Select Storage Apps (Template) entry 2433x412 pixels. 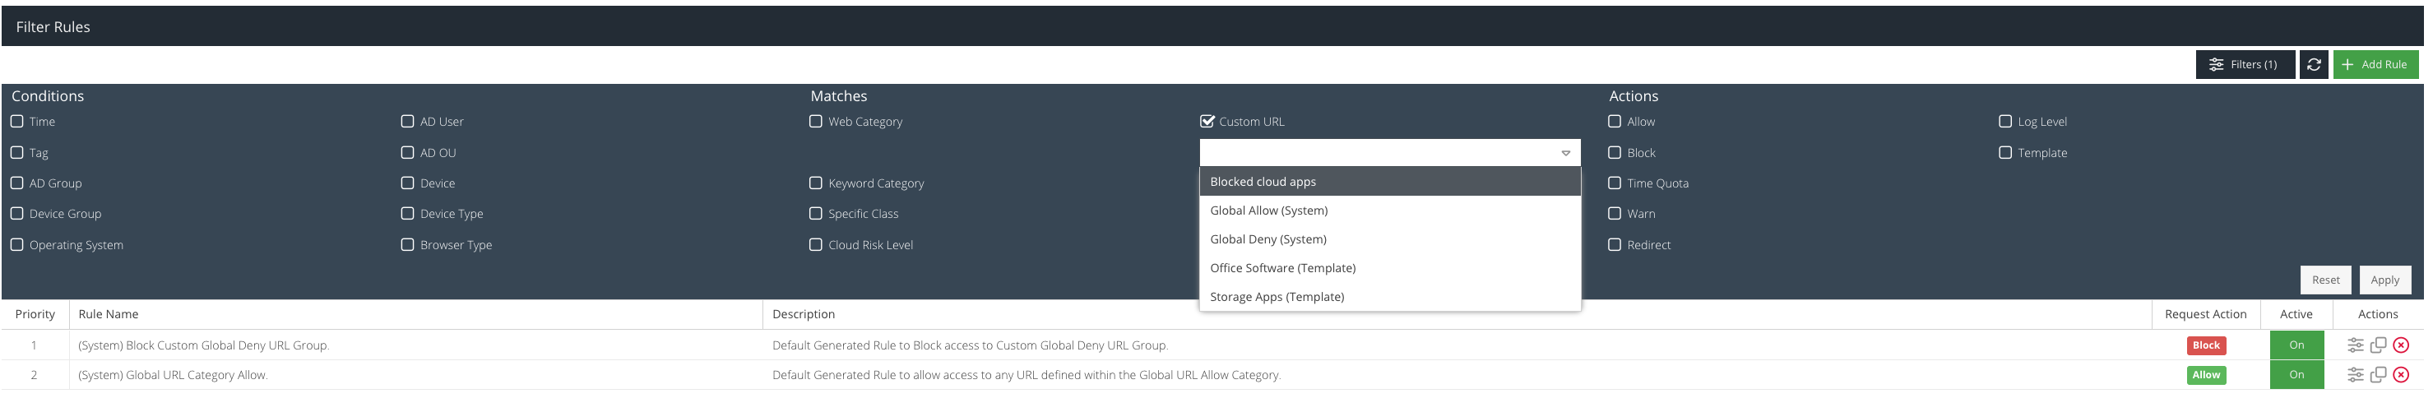tap(1276, 297)
